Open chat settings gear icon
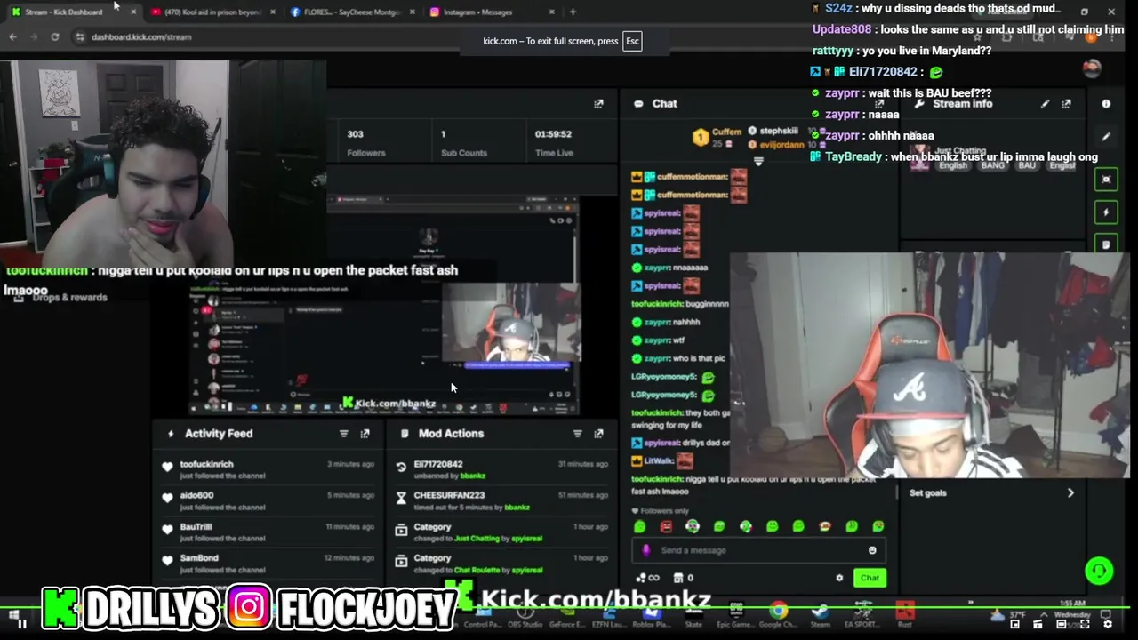The height and width of the screenshot is (640, 1138). pos(839,578)
